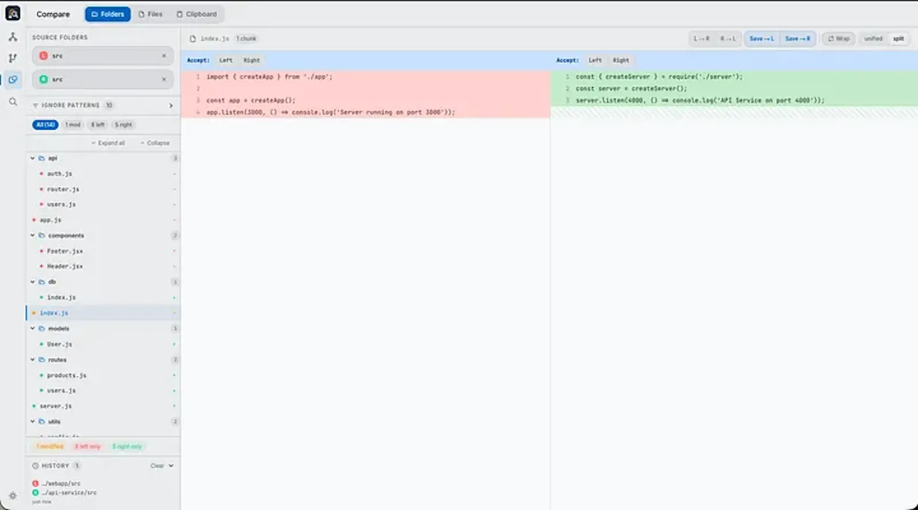This screenshot has width=918, height=510.
Task: Click the app logo icon at top-left
Action: click(x=13, y=13)
